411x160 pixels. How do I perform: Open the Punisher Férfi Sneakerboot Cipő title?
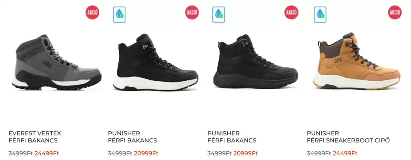click(x=348, y=137)
